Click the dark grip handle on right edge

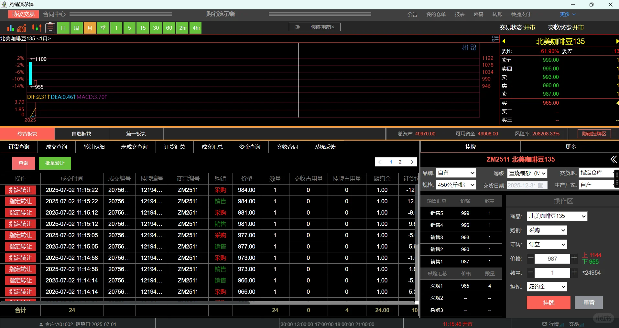click(617, 179)
